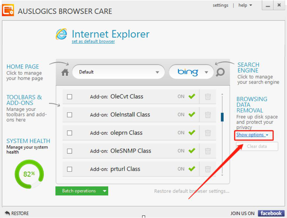The width and height of the screenshot is (287, 218).
Task: Click the RESTORE label at bottom left
Action: 20,213
